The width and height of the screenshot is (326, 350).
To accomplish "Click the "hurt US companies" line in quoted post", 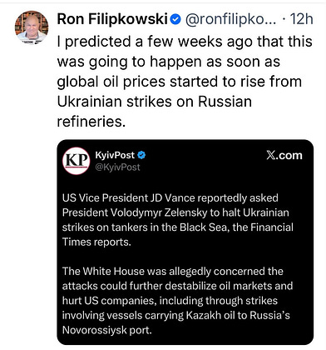I will pyautogui.click(x=170, y=301).
